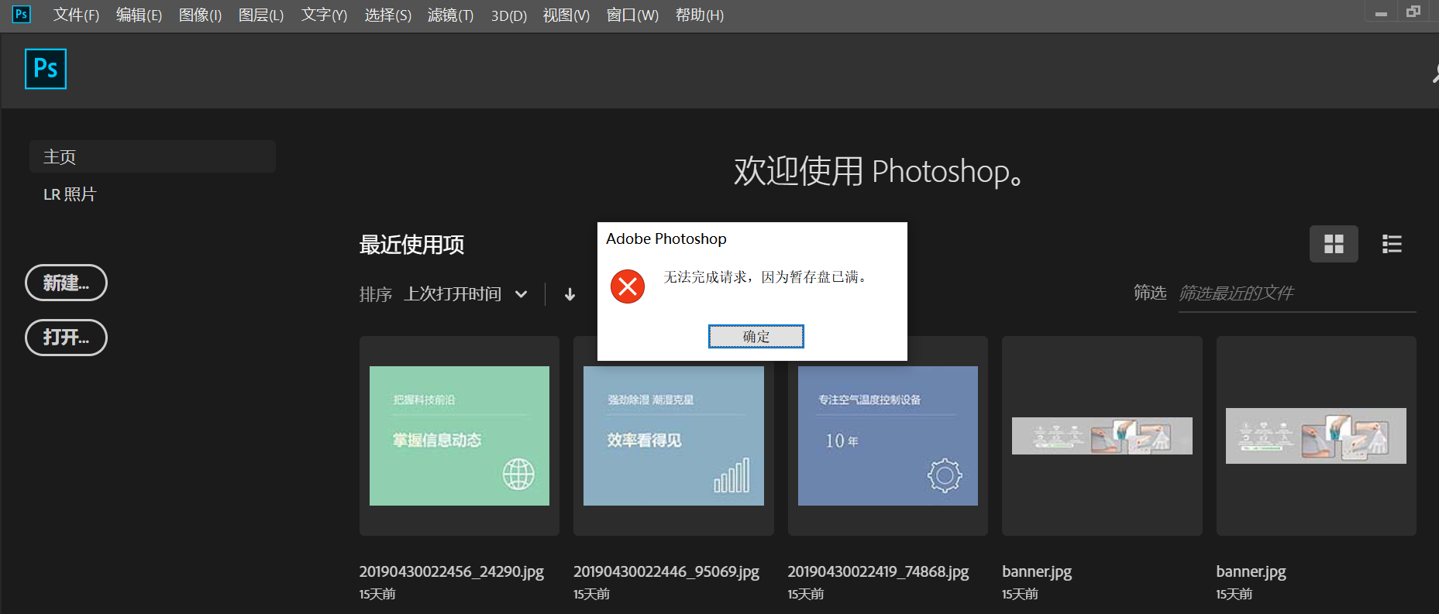Click file name 20190430022446_95069.jpg
The image size is (1439, 614).
tap(666, 571)
